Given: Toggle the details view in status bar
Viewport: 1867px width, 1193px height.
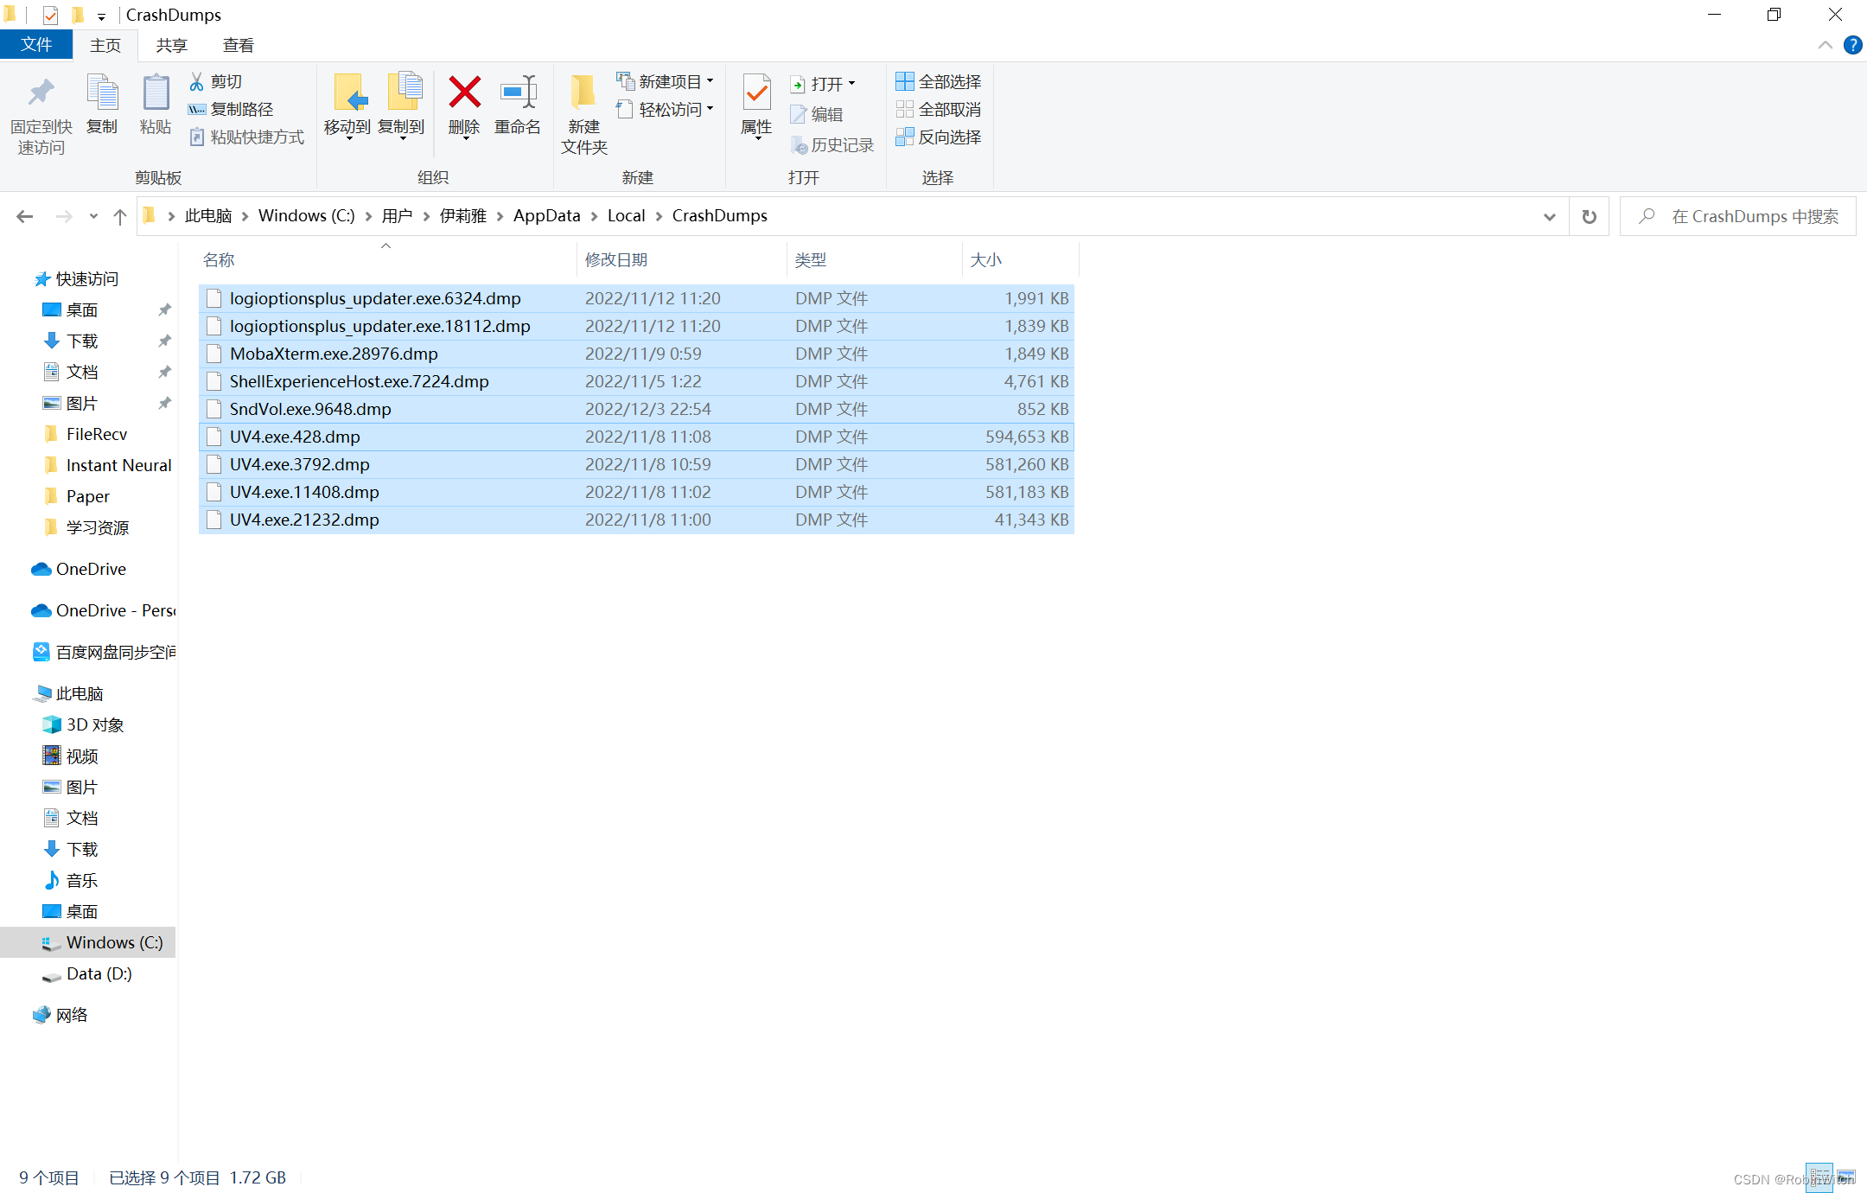Looking at the screenshot, I should tap(1819, 1177).
